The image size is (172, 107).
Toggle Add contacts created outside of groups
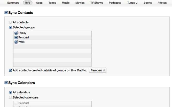coord(11,70)
